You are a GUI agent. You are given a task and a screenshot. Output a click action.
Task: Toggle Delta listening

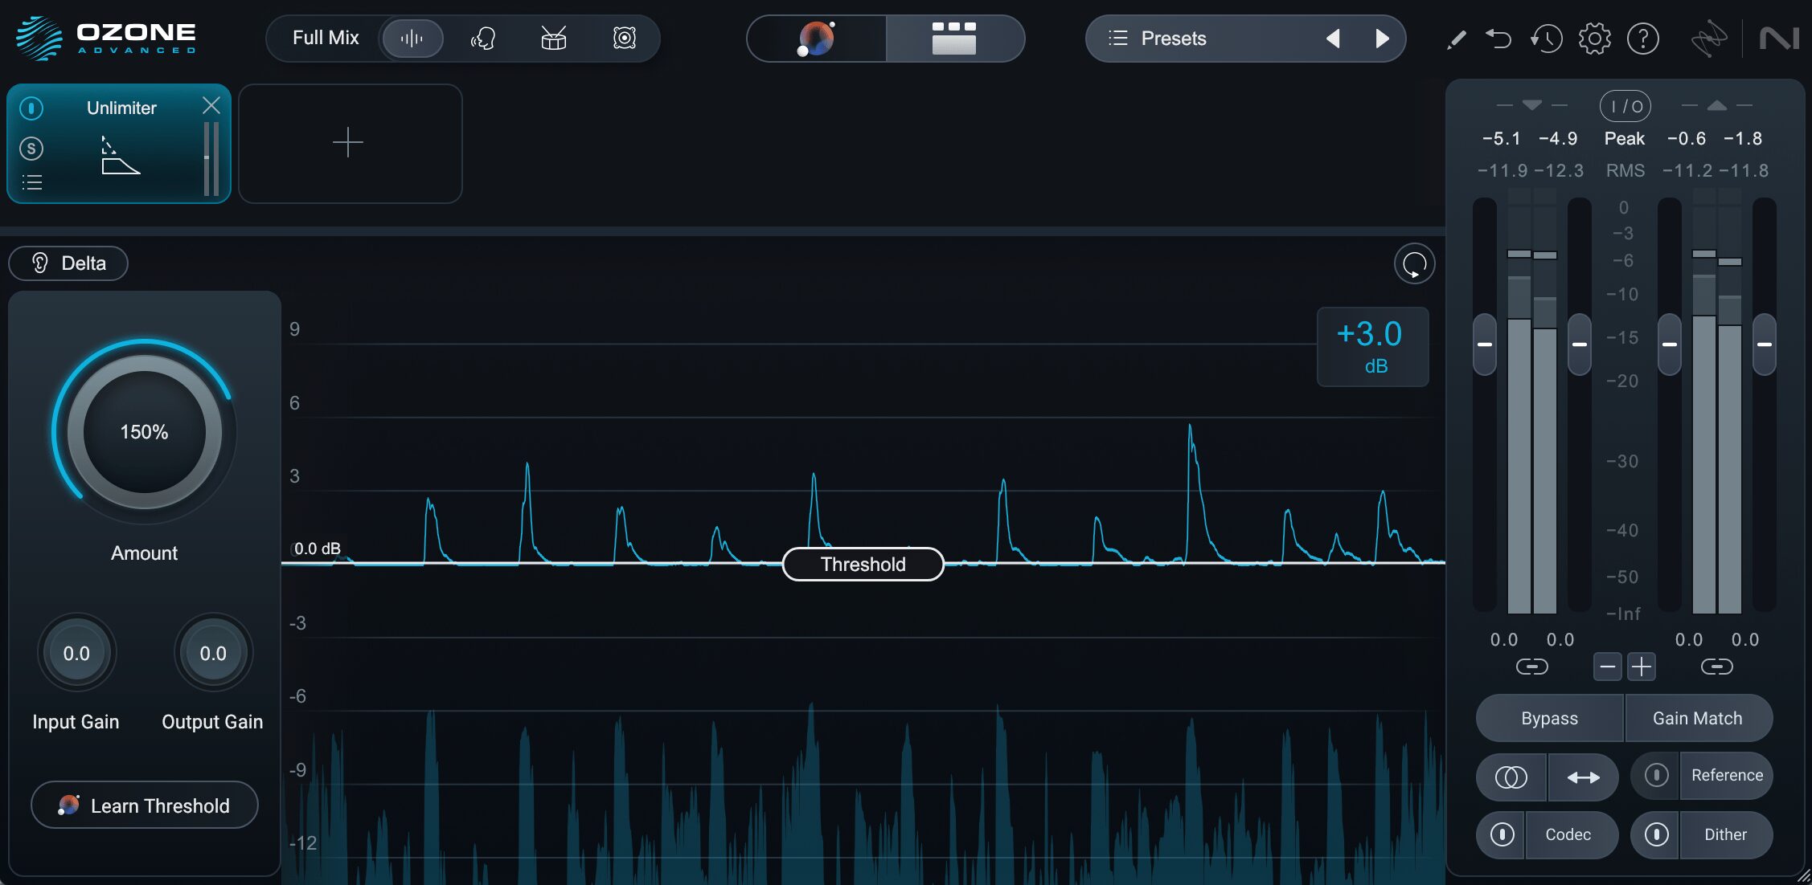click(68, 263)
